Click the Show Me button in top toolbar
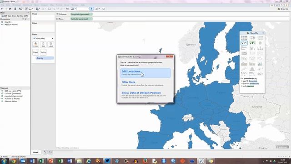This screenshot has width=291, height=164. click(x=283, y=9)
